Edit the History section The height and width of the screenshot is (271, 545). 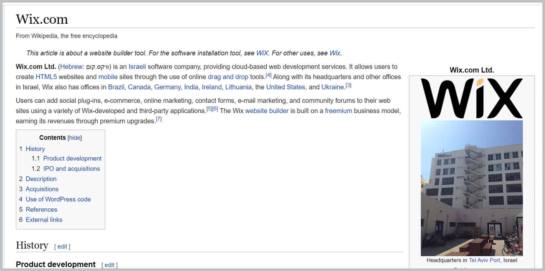(62, 247)
